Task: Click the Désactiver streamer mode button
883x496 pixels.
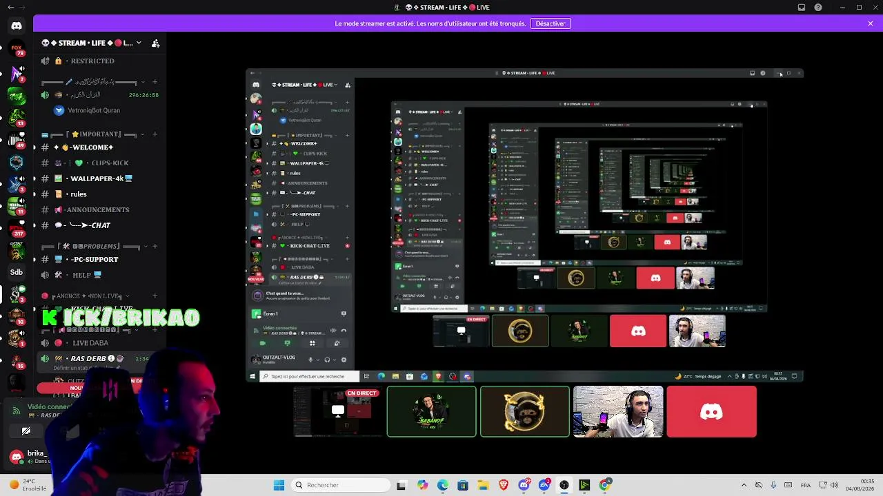Action: [550, 23]
